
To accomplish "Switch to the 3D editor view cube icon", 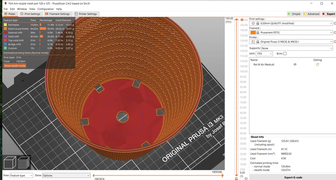I will click(x=10, y=162).
